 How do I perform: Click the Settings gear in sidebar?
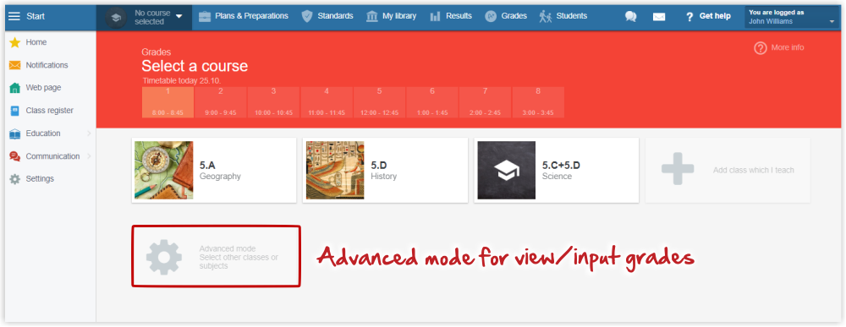pos(14,179)
